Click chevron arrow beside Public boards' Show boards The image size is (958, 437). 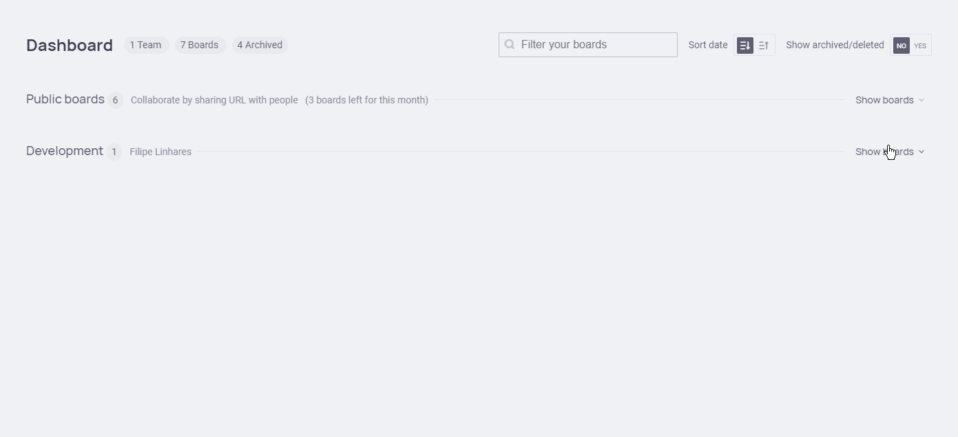(x=921, y=100)
